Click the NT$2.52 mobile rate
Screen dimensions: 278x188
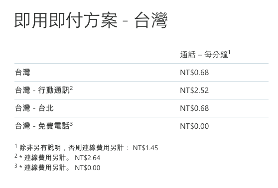click(194, 91)
